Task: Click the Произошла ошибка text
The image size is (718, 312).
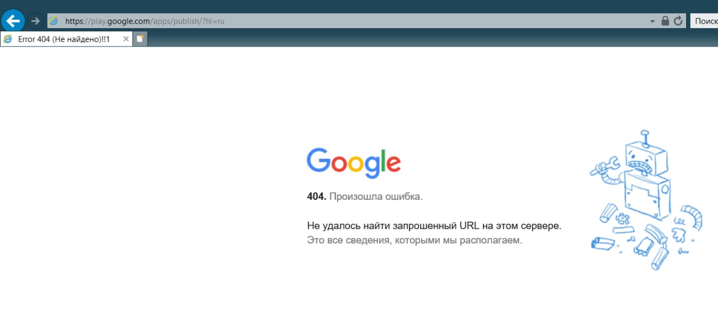Action: pos(376,196)
